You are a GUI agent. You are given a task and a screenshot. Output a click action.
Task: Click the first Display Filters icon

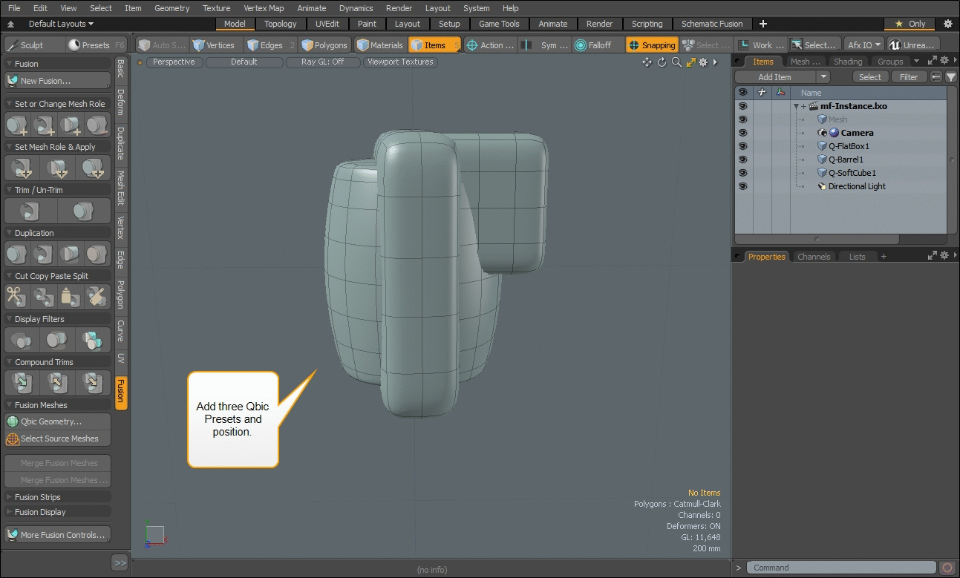point(22,340)
